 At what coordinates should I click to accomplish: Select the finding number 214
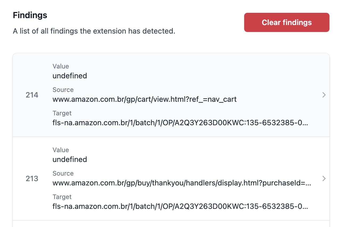[32, 95]
